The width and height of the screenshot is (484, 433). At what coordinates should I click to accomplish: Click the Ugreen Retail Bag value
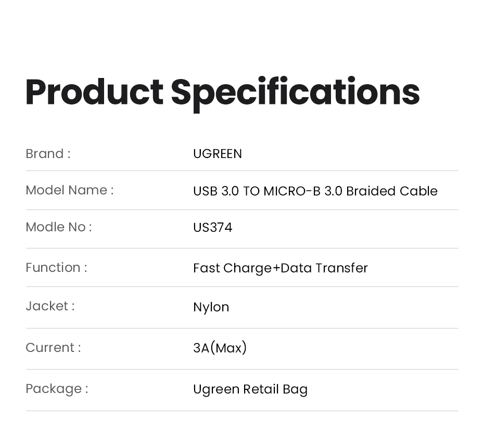click(250, 389)
